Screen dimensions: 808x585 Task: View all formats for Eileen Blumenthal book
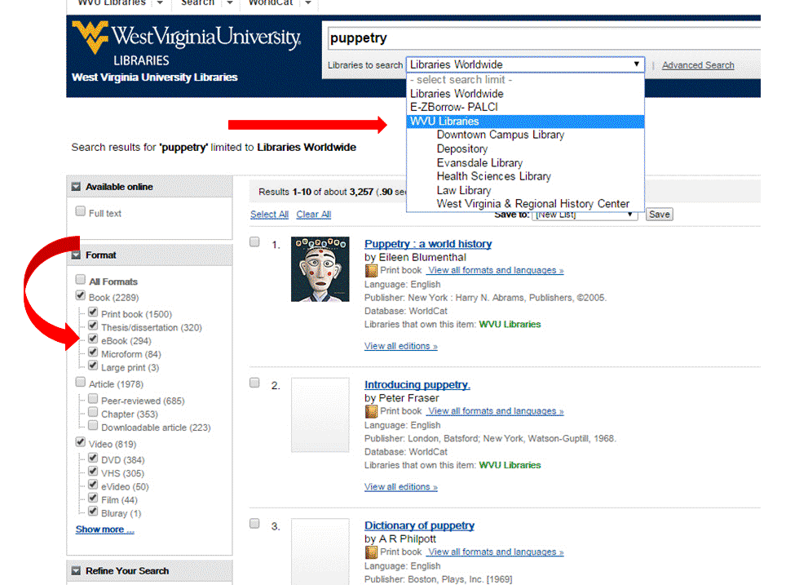point(496,270)
